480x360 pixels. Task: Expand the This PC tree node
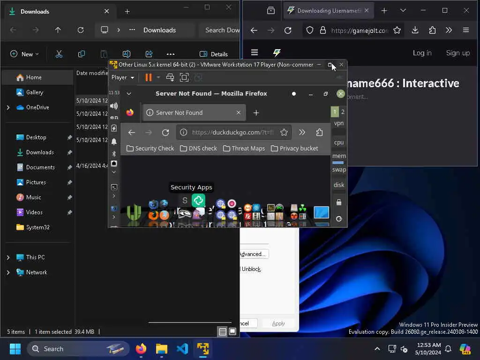[8, 257]
